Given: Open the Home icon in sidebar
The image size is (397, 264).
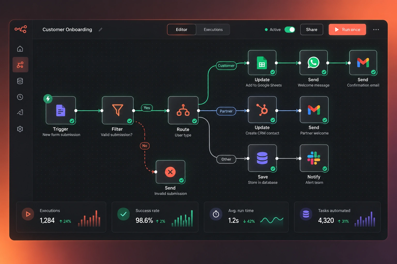Looking at the screenshot, I should click(x=20, y=49).
